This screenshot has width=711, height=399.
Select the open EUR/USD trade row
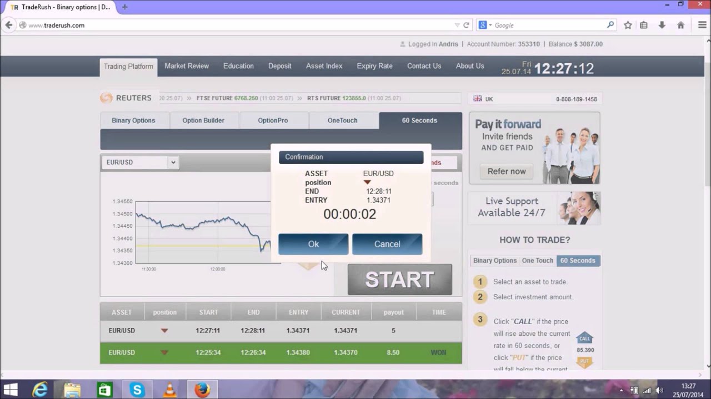tap(281, 330)
